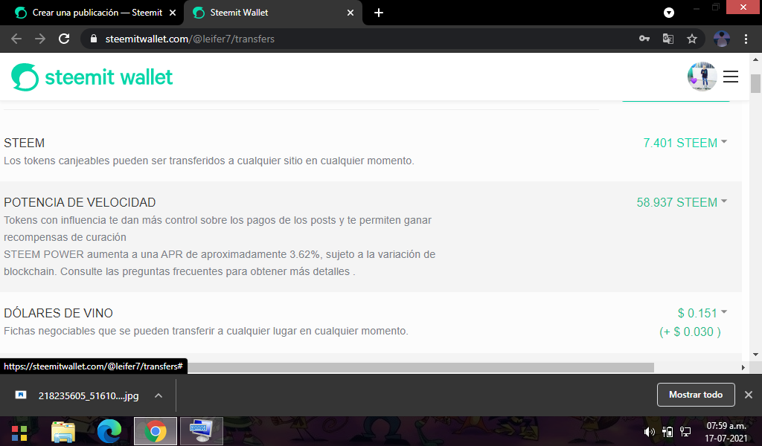762x446 pixels.
Task: Click the address bar URL
Action: 190,39
